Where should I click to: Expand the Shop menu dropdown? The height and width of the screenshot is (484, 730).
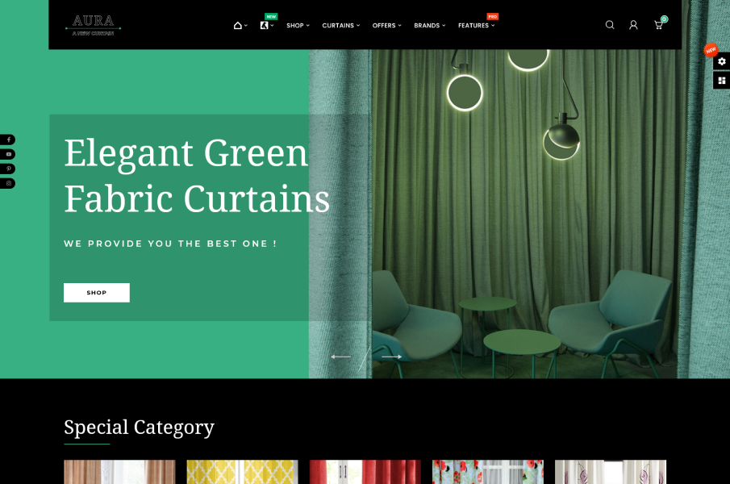click(298, 25)
